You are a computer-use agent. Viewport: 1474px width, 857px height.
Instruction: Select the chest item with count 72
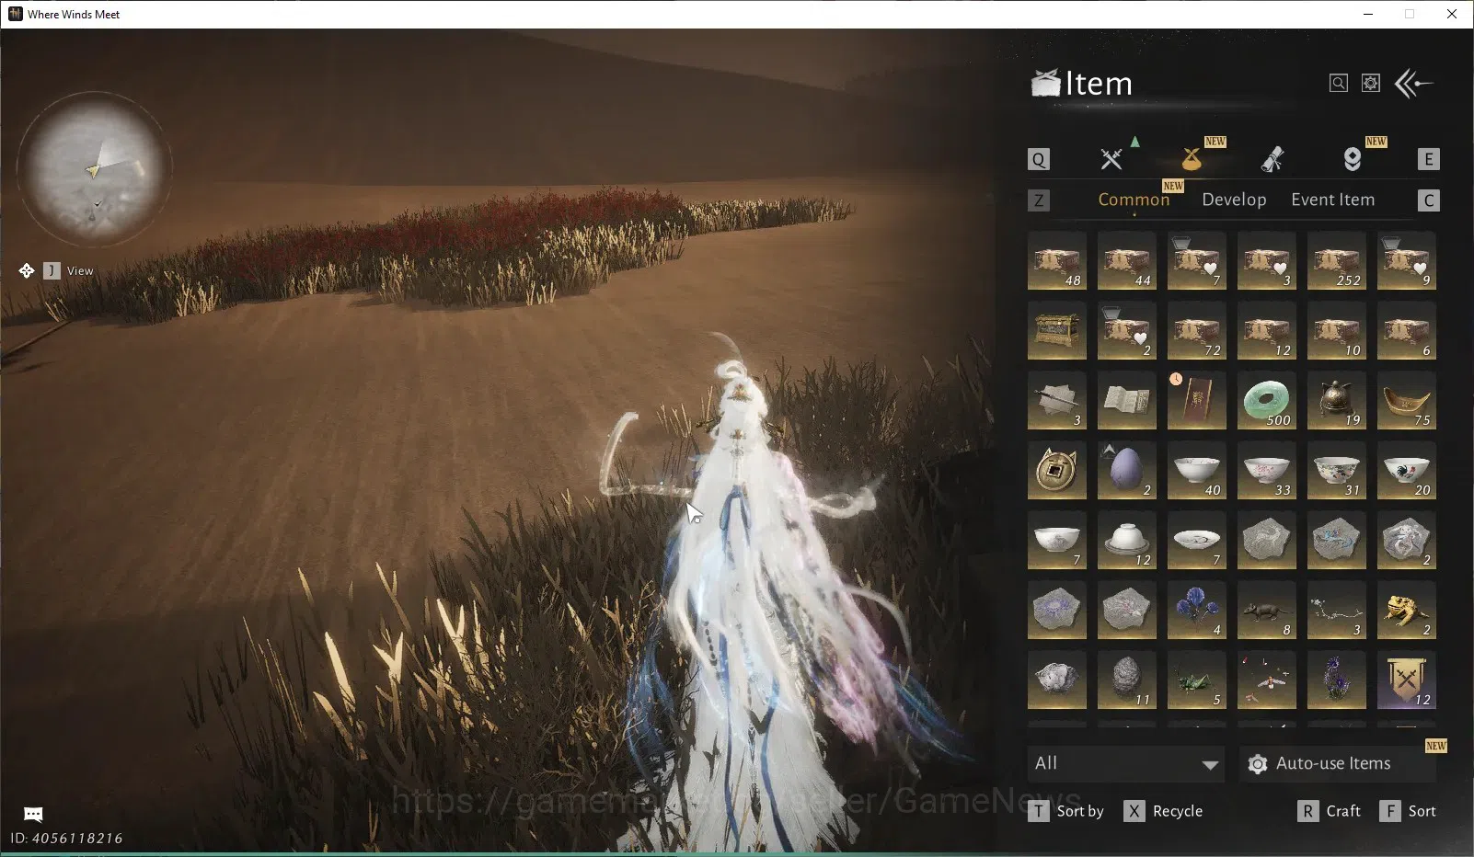(x=1197, y=331)
